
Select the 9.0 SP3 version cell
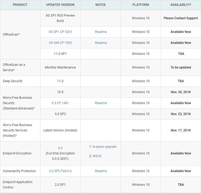click(60, 114)
